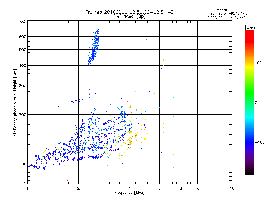Click the '500' y-axis tick label
The height and width of the screenshot is (205, 273).
click(x=23, y=50)
